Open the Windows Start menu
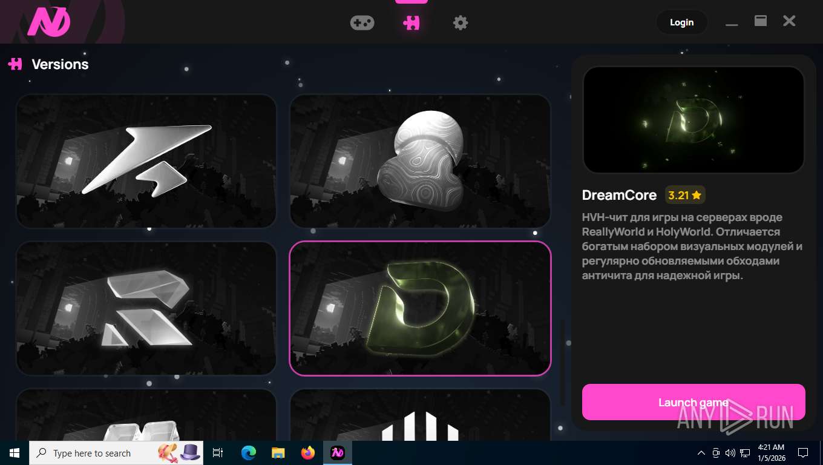 coord(15,453)
